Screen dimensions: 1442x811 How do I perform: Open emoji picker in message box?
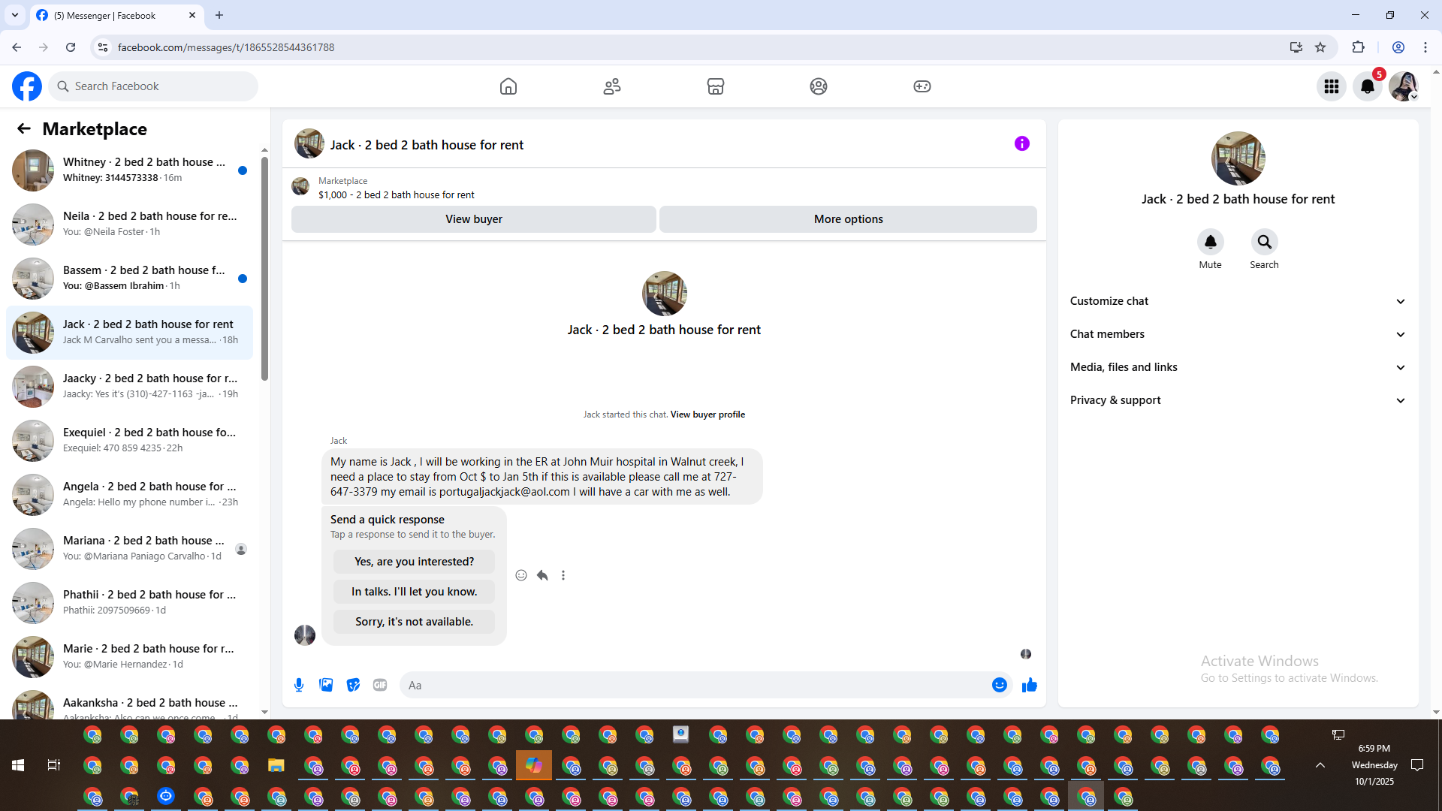[x=1000, y=685]
